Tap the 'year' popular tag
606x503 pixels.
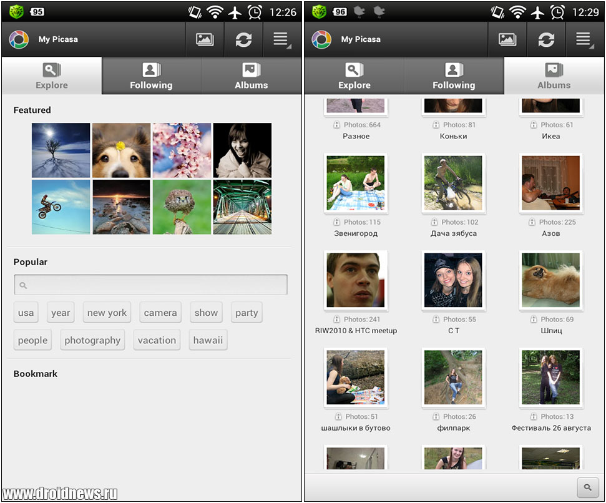(x=61, y=313)
